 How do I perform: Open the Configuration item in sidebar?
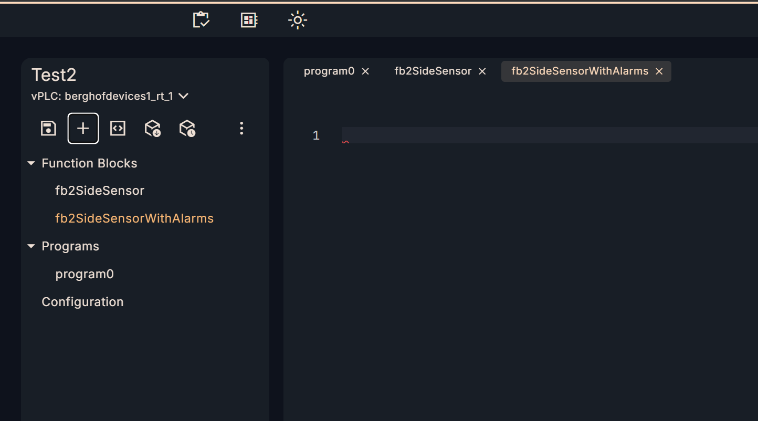click(x=82, y=302)
